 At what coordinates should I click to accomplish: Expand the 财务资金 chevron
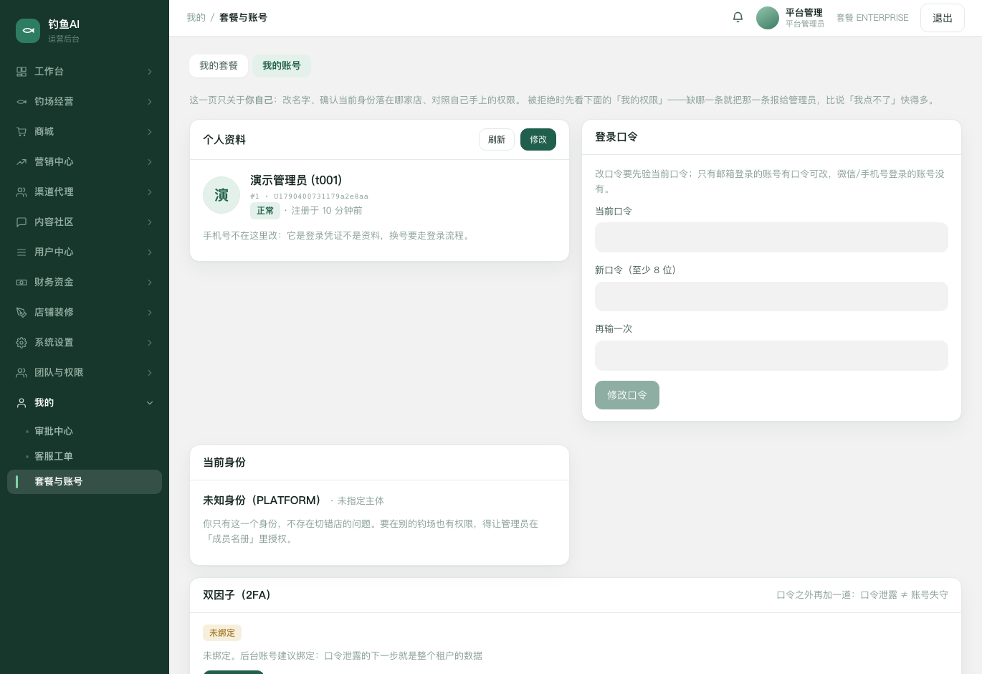[x=150, y=283]
